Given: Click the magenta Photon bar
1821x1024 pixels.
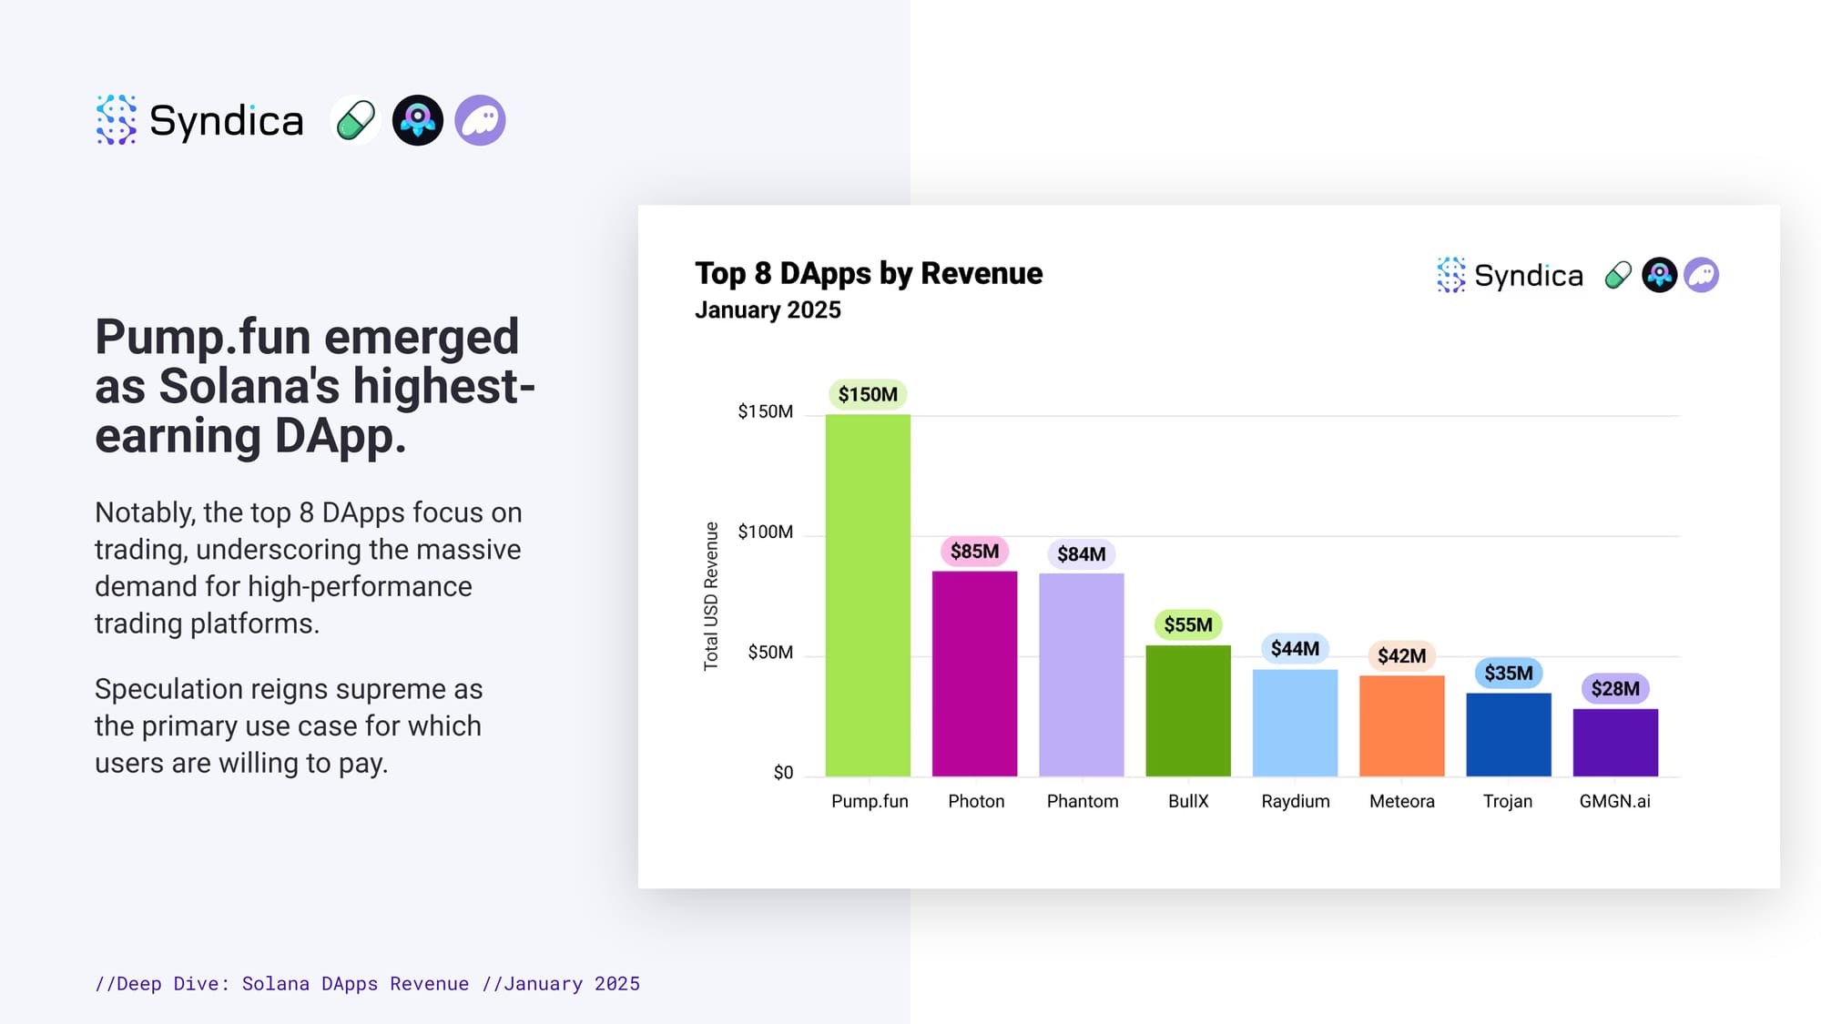Looking at the screenshot, I should [x=974, y=674].
